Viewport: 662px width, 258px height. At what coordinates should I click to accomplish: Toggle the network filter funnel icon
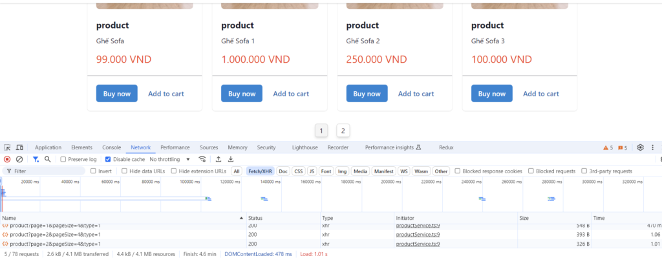pyautogui.click(x=36, y=159)
